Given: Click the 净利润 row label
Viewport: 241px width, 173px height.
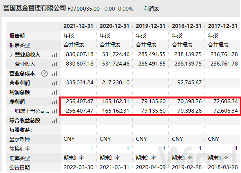Looking at the screenshot, I should [x=17, y=102].
